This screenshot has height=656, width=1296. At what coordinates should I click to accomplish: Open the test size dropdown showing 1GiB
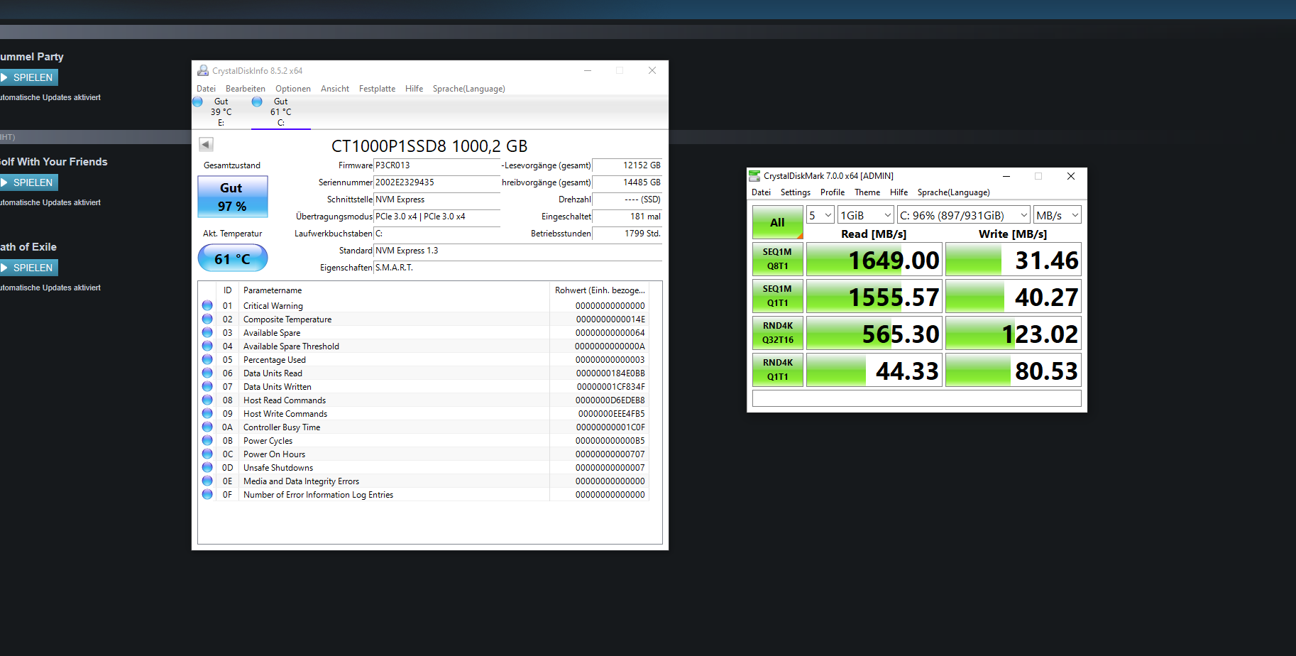click(x=865, y=215)
